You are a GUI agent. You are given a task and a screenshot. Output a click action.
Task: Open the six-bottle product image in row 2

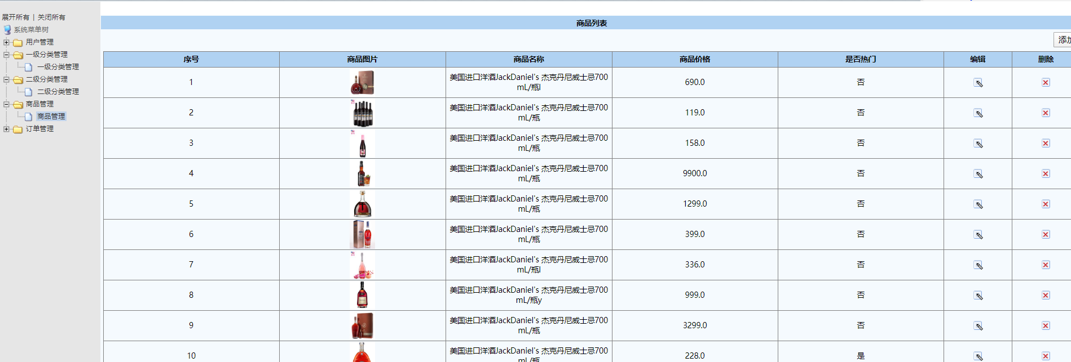[x=362, y=113]
